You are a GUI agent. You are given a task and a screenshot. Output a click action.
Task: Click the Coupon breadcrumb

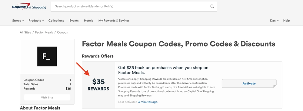pyautogui.click(x=63, y=32)
